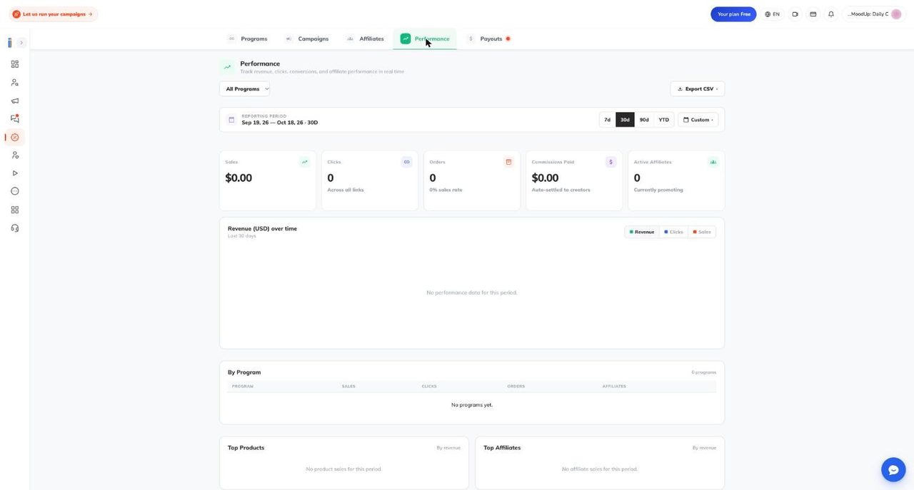Select the 90d period
914x490 pixels.
(x=644, y=120)
